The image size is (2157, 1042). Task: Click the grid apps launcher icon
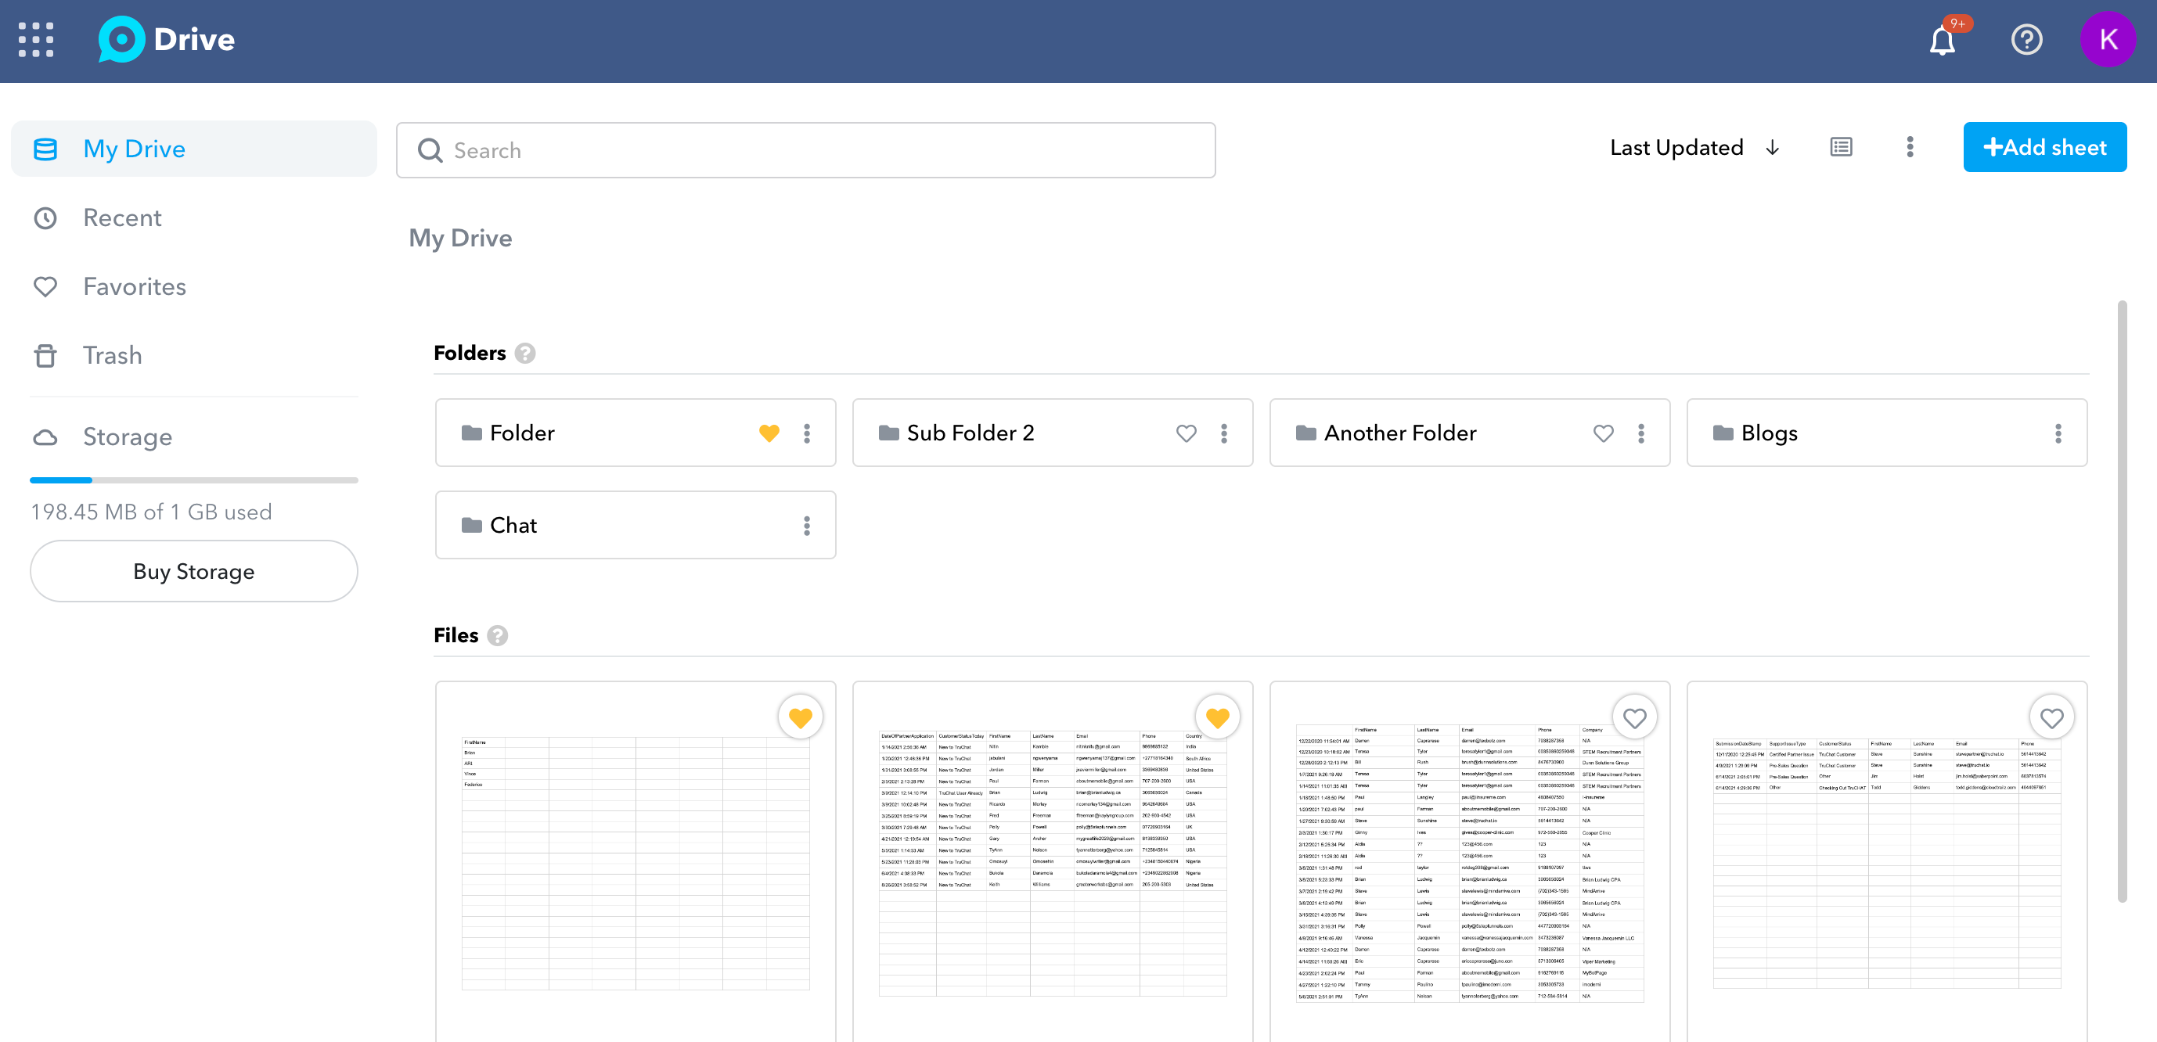pos(37,38)
